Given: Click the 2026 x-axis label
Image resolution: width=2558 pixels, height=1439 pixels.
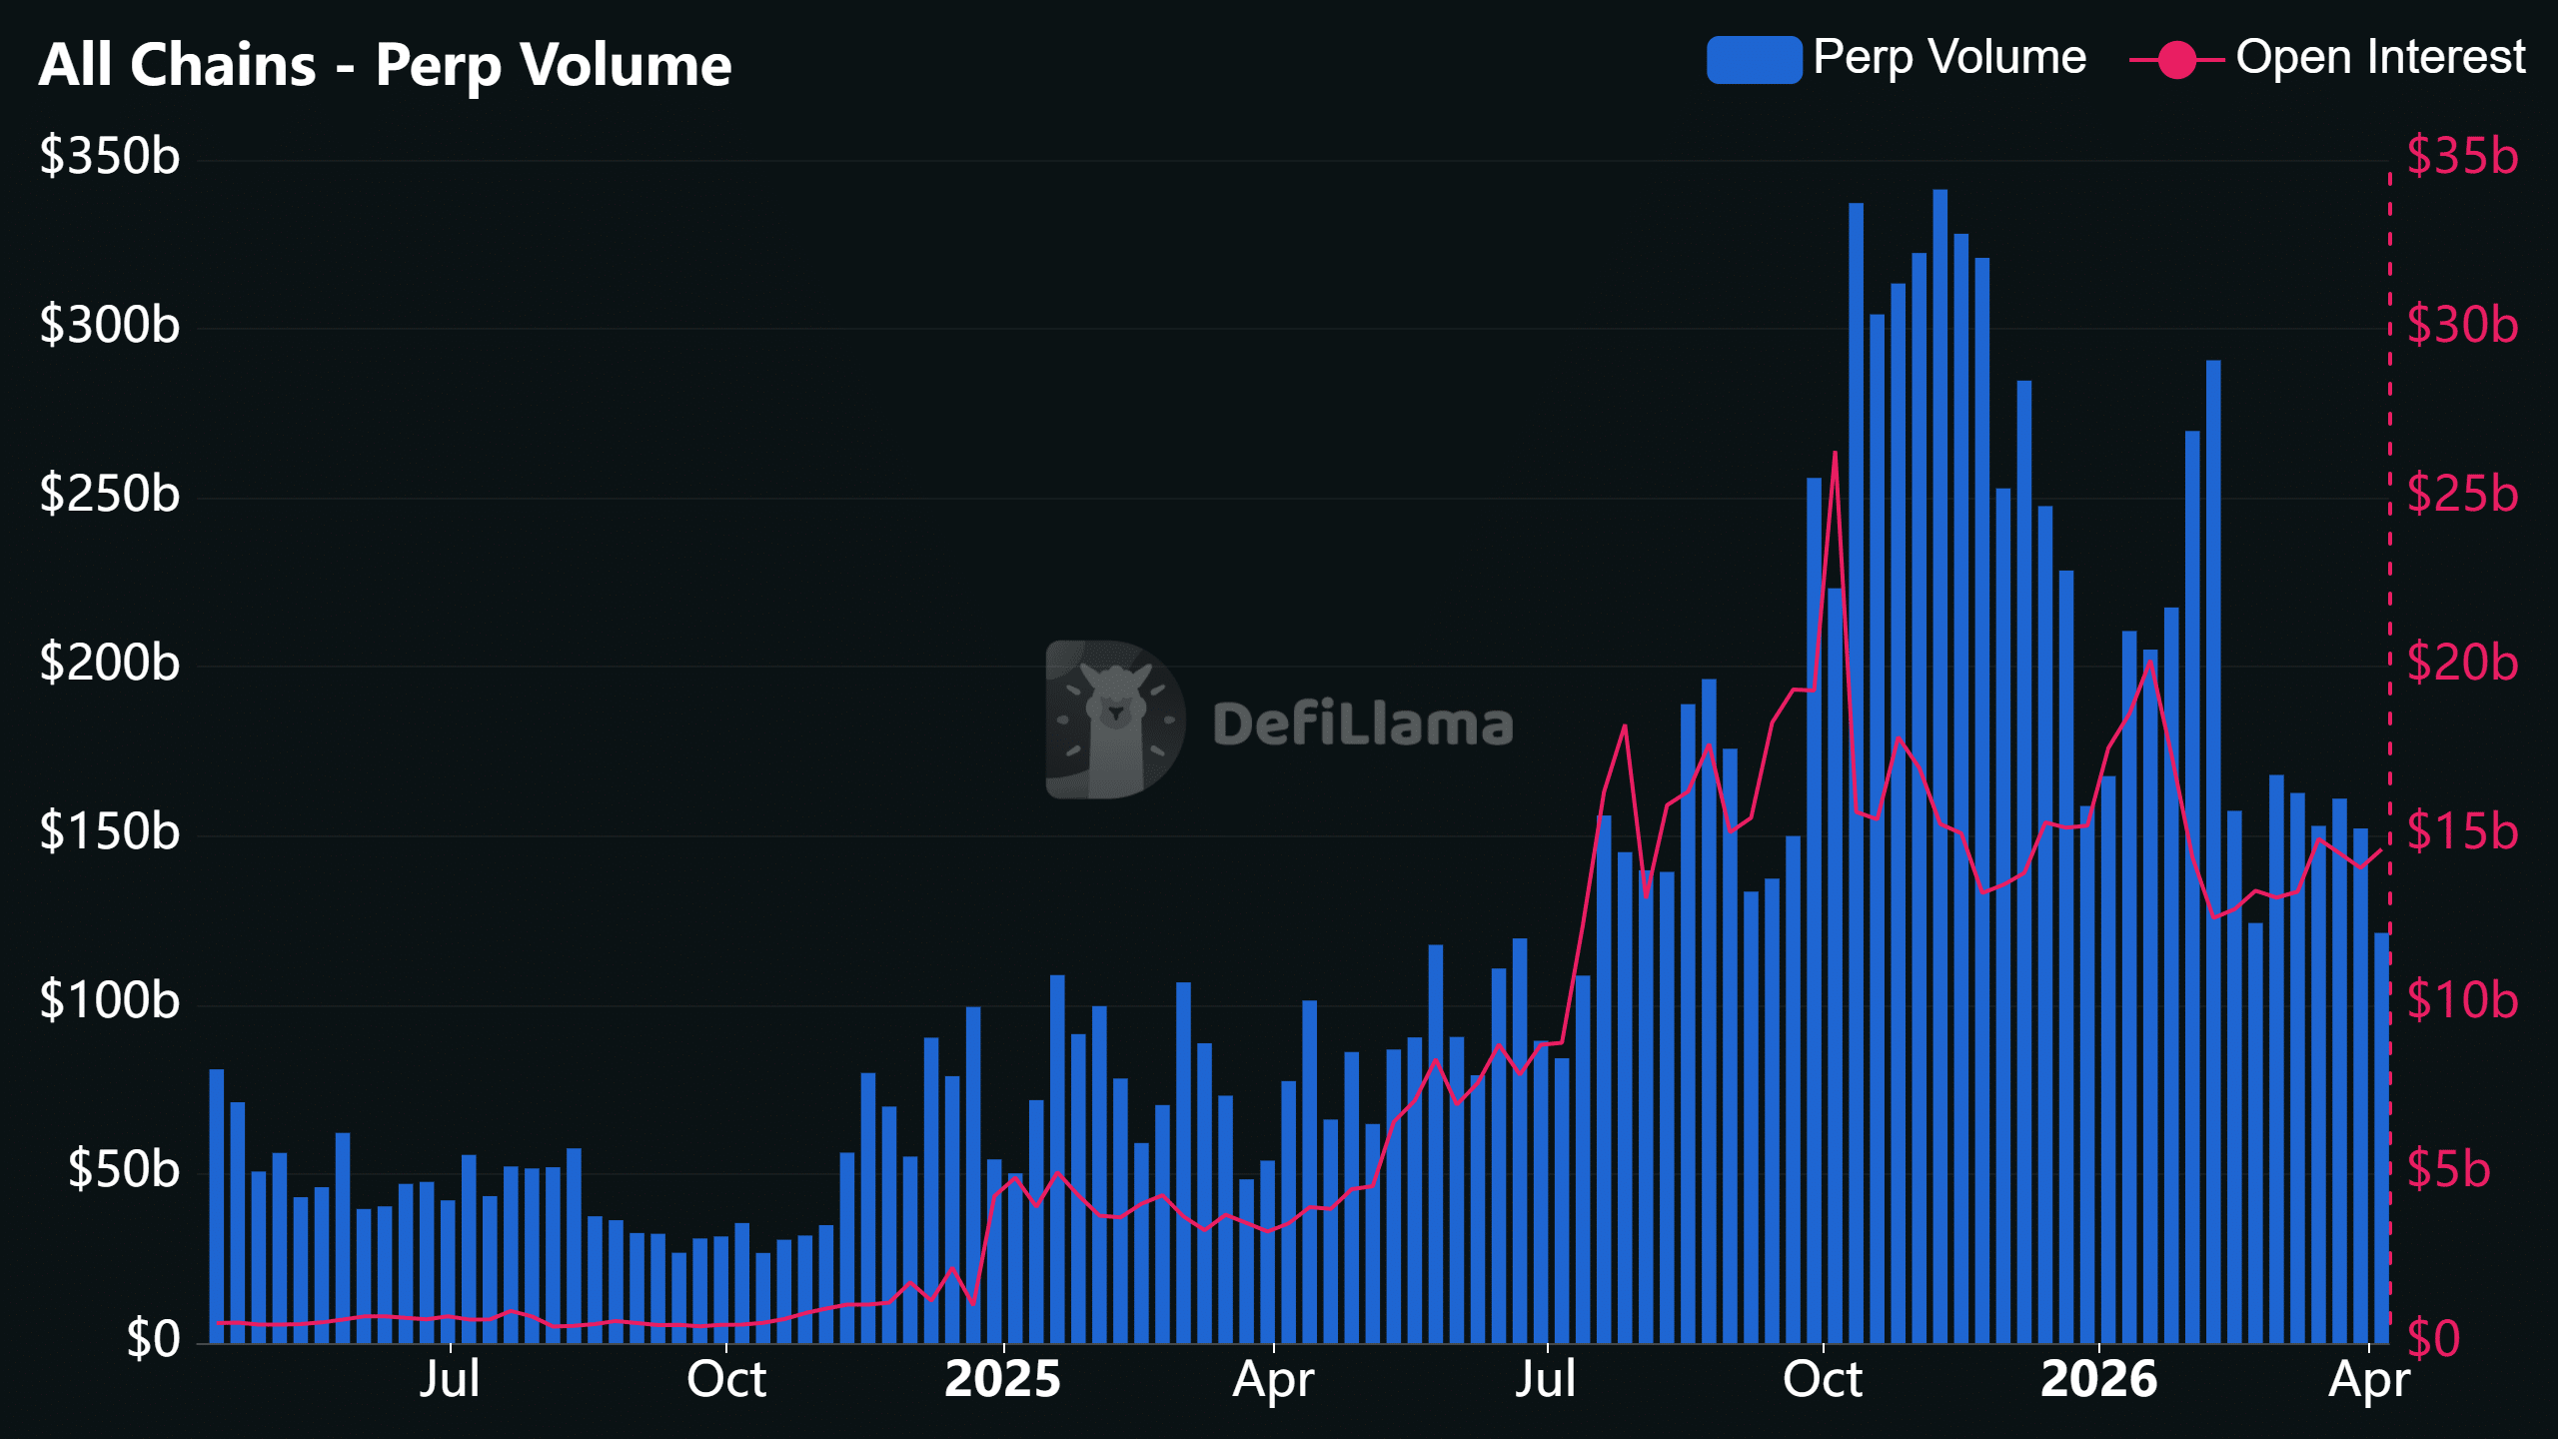Looking at the screenshot, I should point(2098,1380).
